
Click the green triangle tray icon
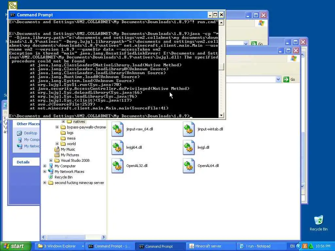click(x=311, y=246)
